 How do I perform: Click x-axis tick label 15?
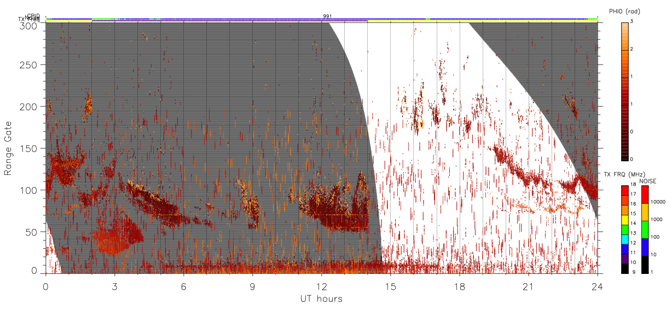[390, 287]
